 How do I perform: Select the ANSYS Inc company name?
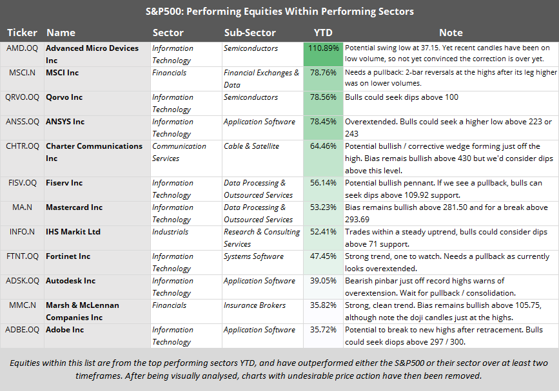coord(65,122)
